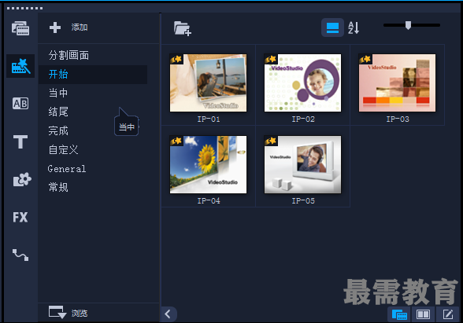Select the General category

[x=67, y=169]
